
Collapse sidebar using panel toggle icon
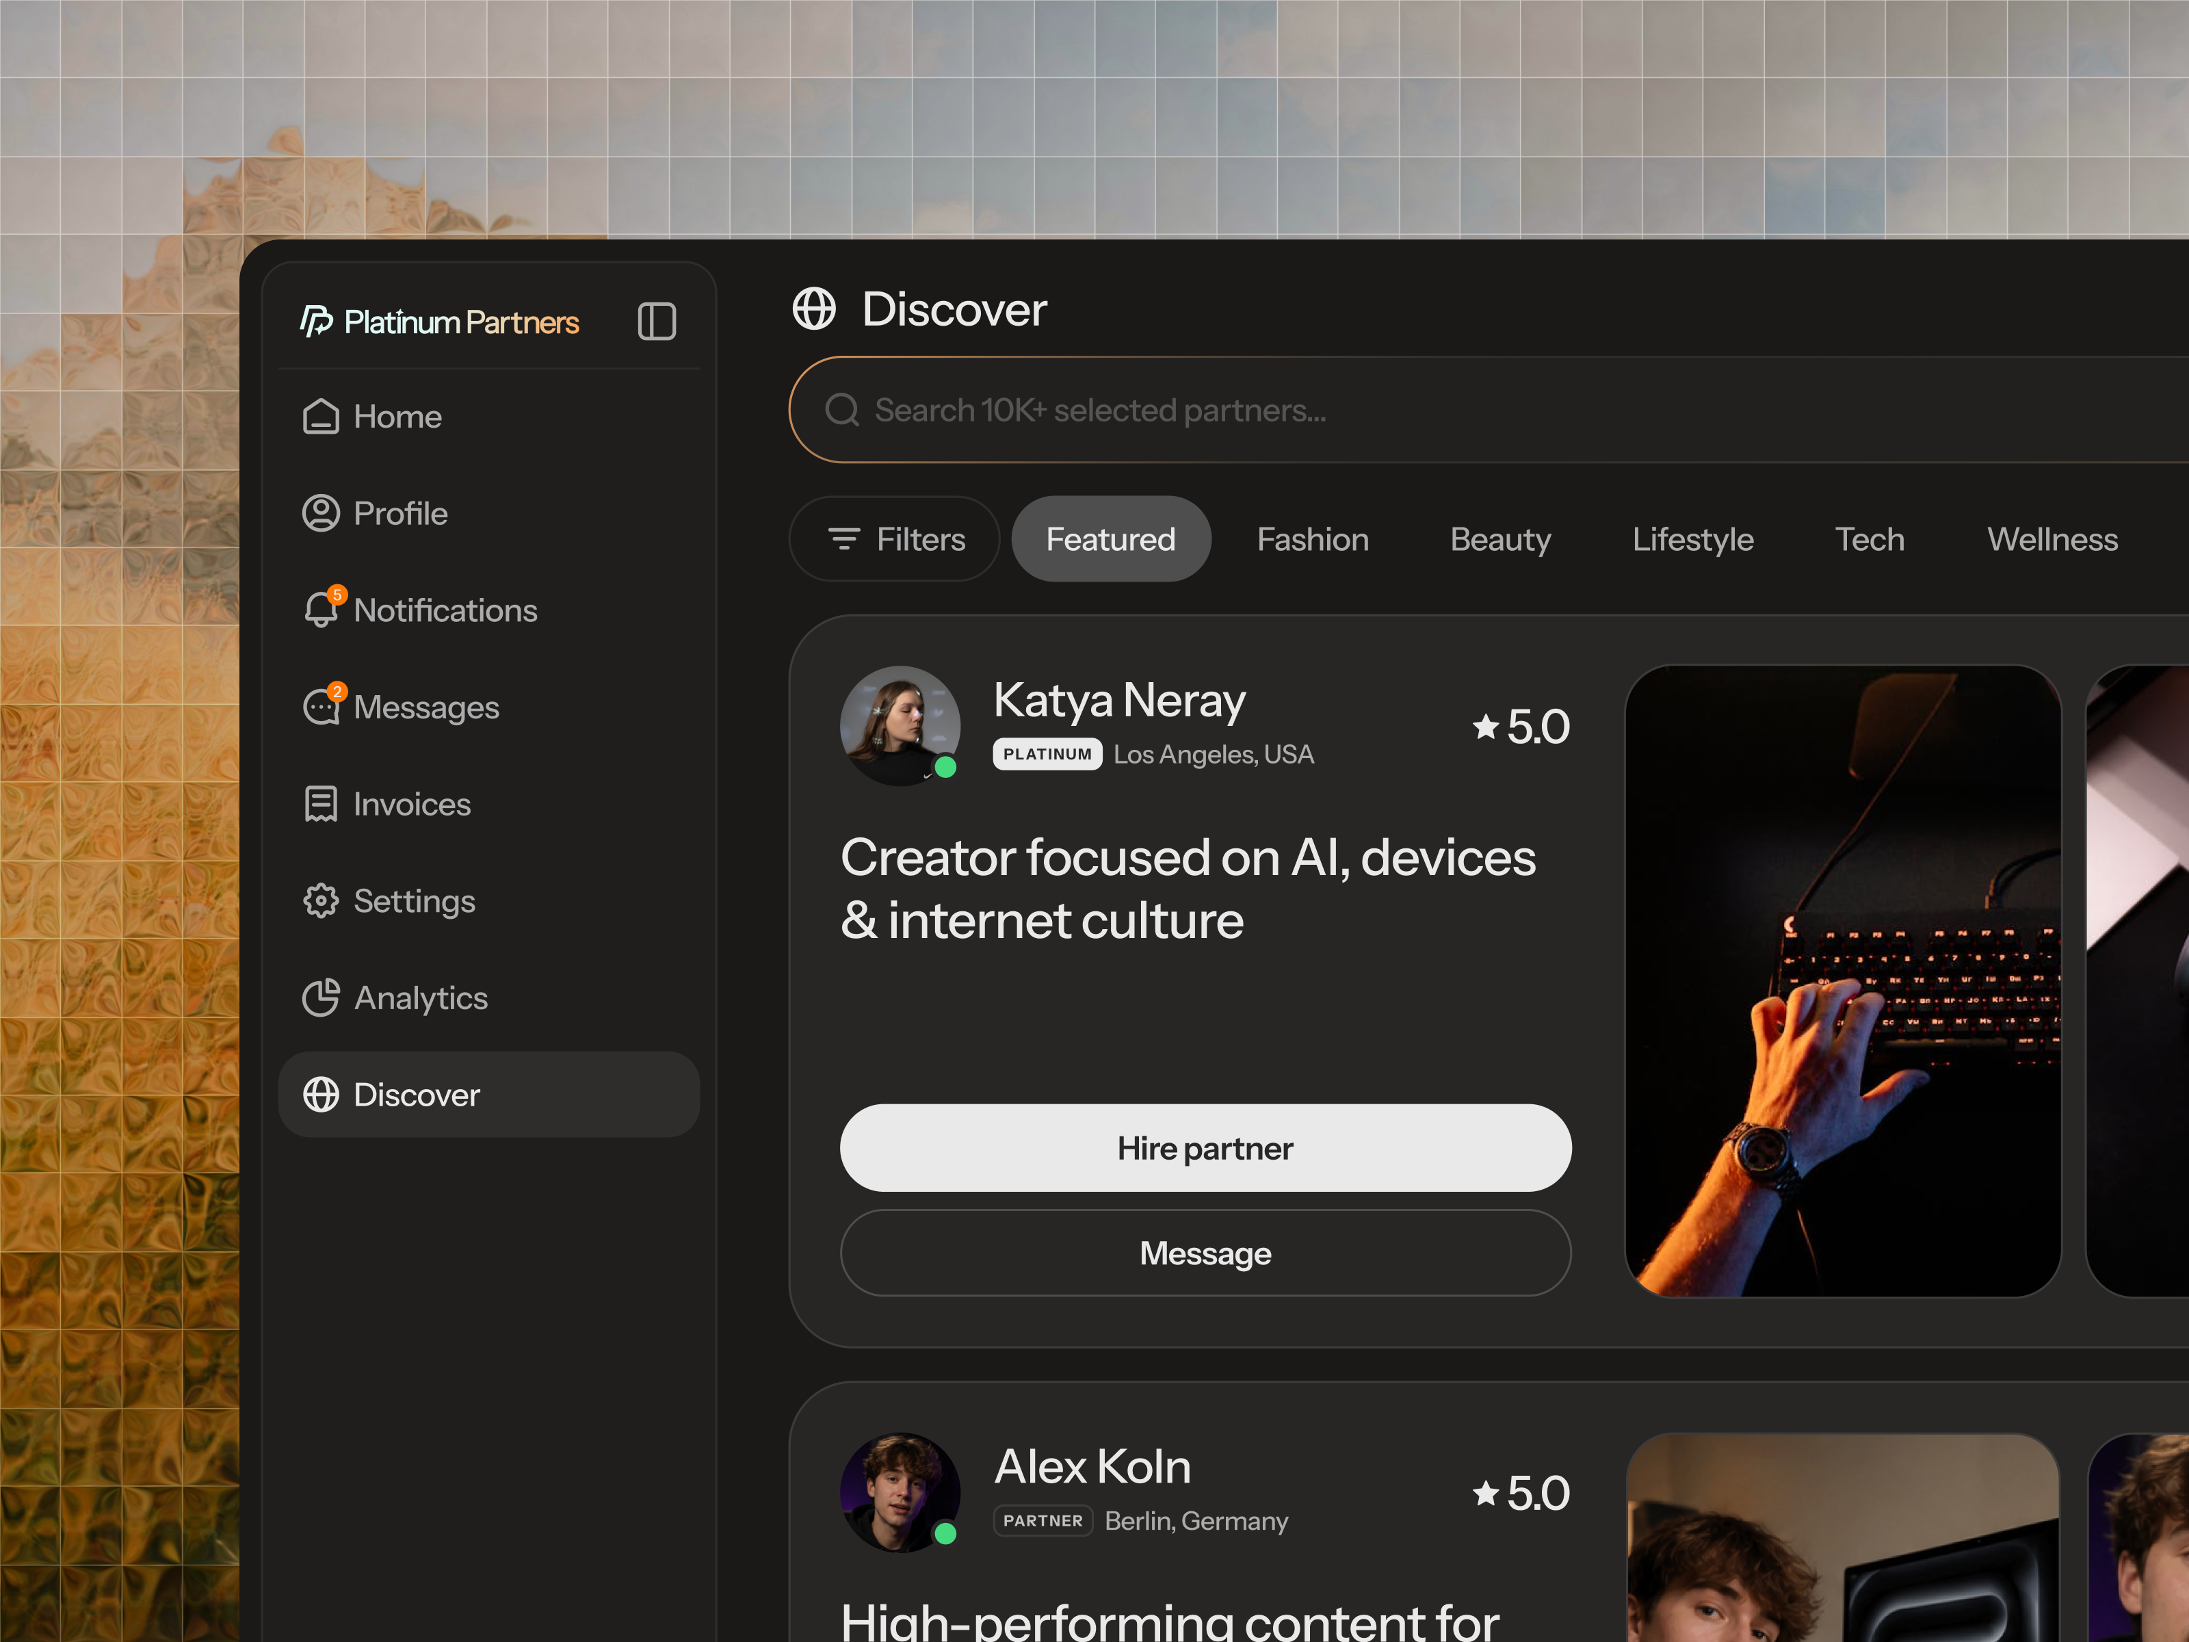656,321
